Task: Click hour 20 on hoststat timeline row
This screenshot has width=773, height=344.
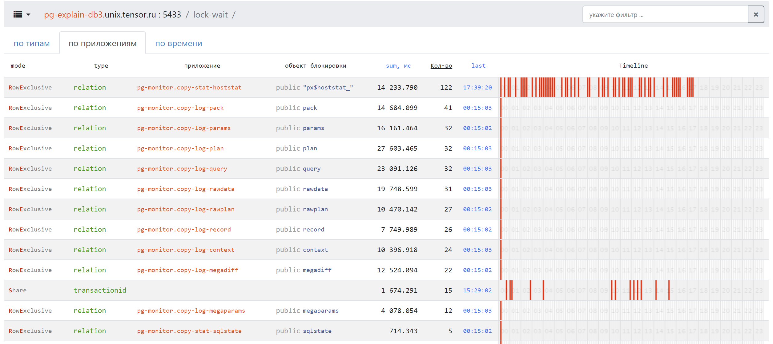Action: click(726, 87)
